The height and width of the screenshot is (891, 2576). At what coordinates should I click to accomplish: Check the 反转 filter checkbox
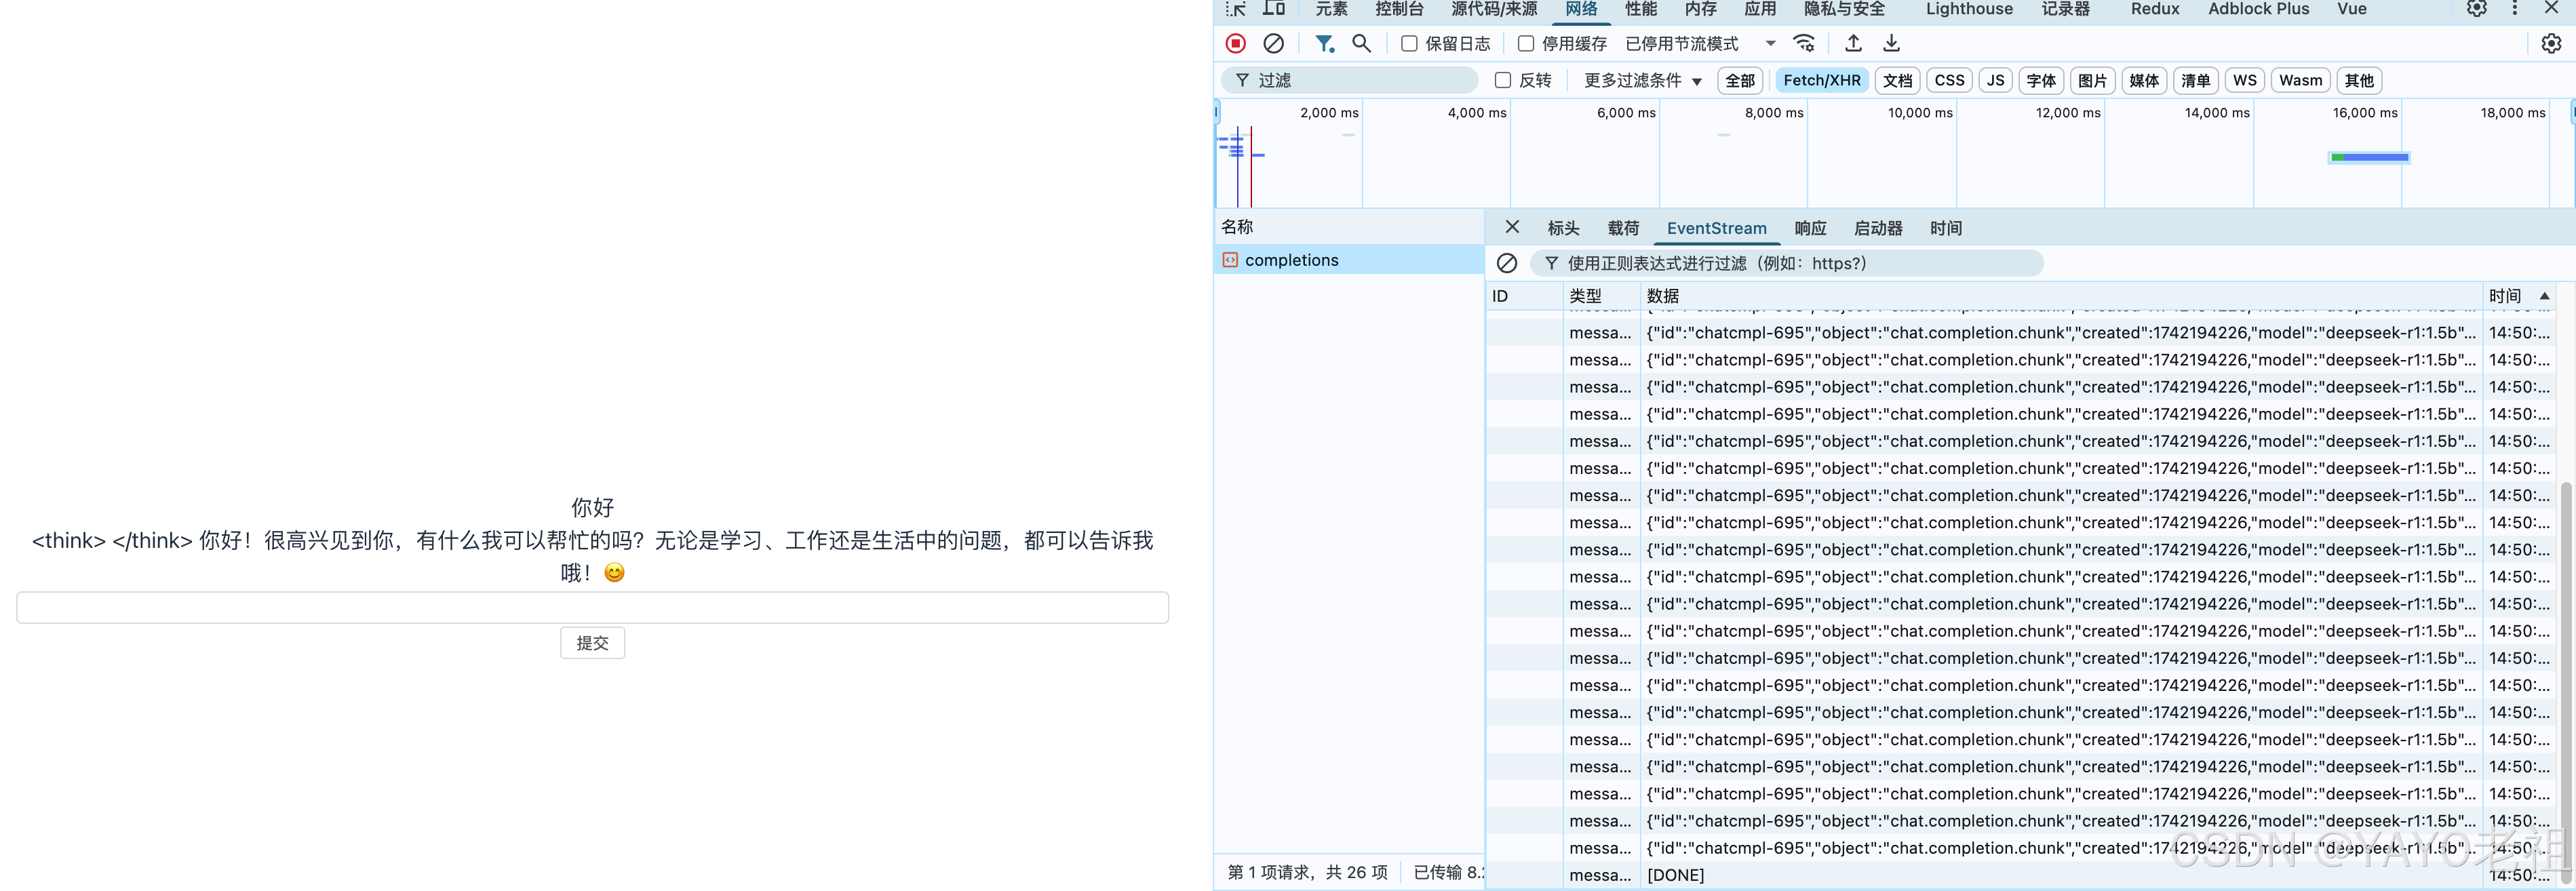(1502, 80)
